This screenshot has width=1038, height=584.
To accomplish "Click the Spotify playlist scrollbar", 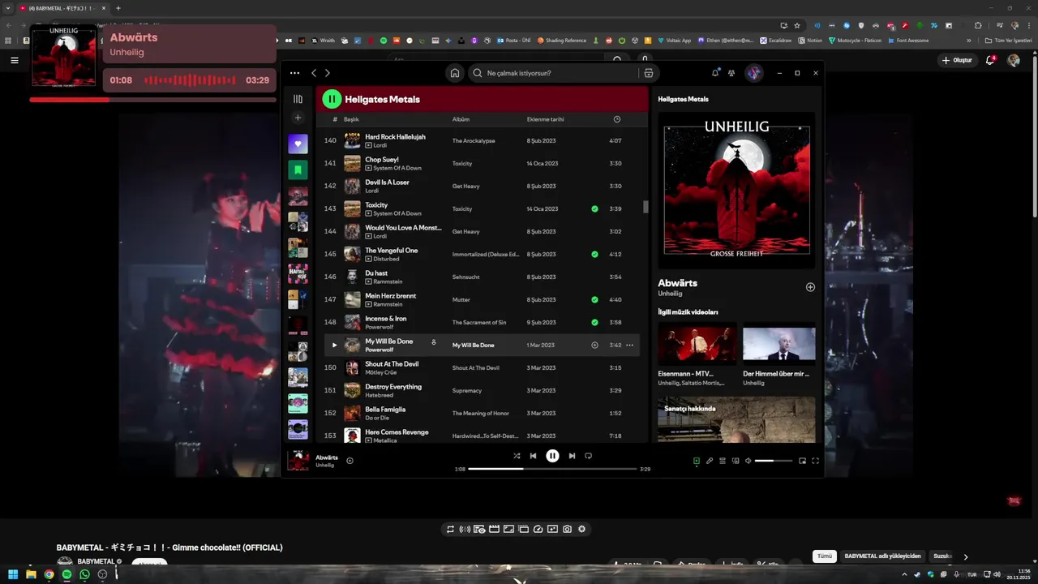I will coord(646,207).
